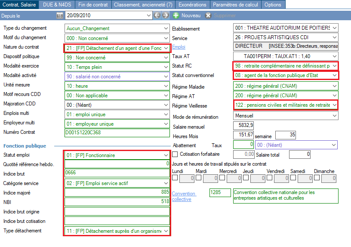
Task: Click the grey Supprimer cross icon
Action: pos(208,15)
